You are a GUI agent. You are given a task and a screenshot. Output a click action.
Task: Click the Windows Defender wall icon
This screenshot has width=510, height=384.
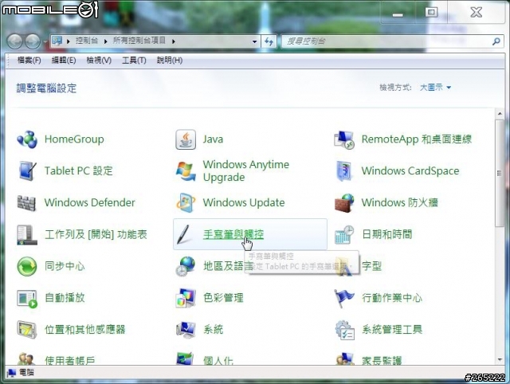[26, 203]
